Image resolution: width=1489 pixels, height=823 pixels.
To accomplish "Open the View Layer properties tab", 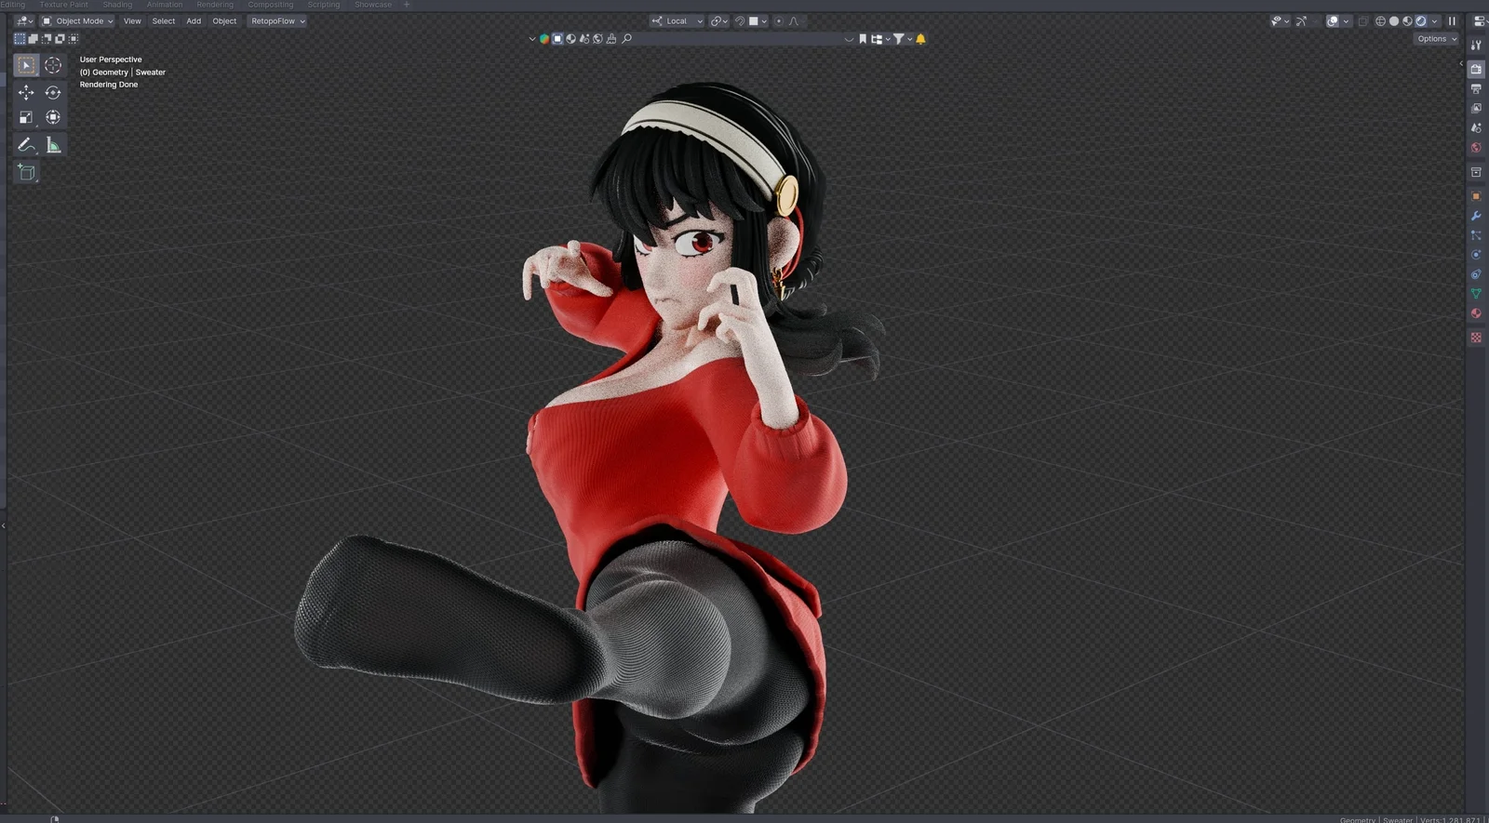I will [x=1476, y=108].
